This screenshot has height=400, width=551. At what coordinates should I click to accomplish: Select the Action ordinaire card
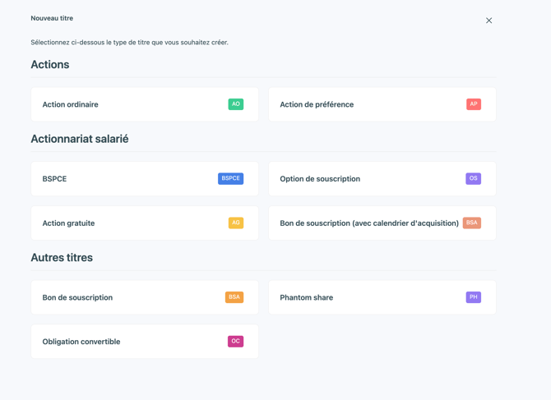(145, 104)
